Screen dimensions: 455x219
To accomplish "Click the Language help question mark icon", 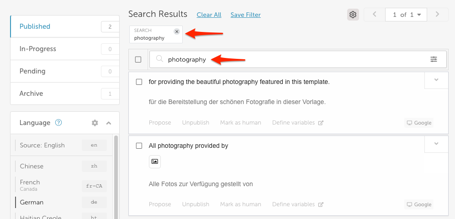I will pos(58,123).
